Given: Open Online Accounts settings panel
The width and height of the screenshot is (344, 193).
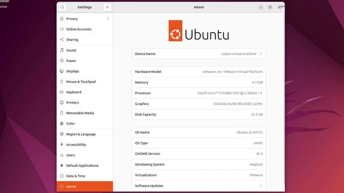Looking at the screenshot, I should [x=85, y=29].
